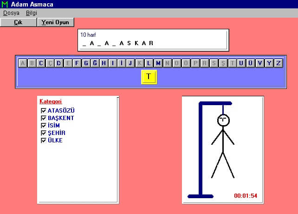Click the letter C key
This screenshot has height=214, width=298.
pos(41,63)
